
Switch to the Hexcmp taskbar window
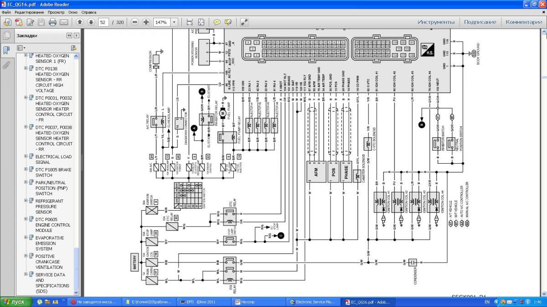tap(258, 302)
